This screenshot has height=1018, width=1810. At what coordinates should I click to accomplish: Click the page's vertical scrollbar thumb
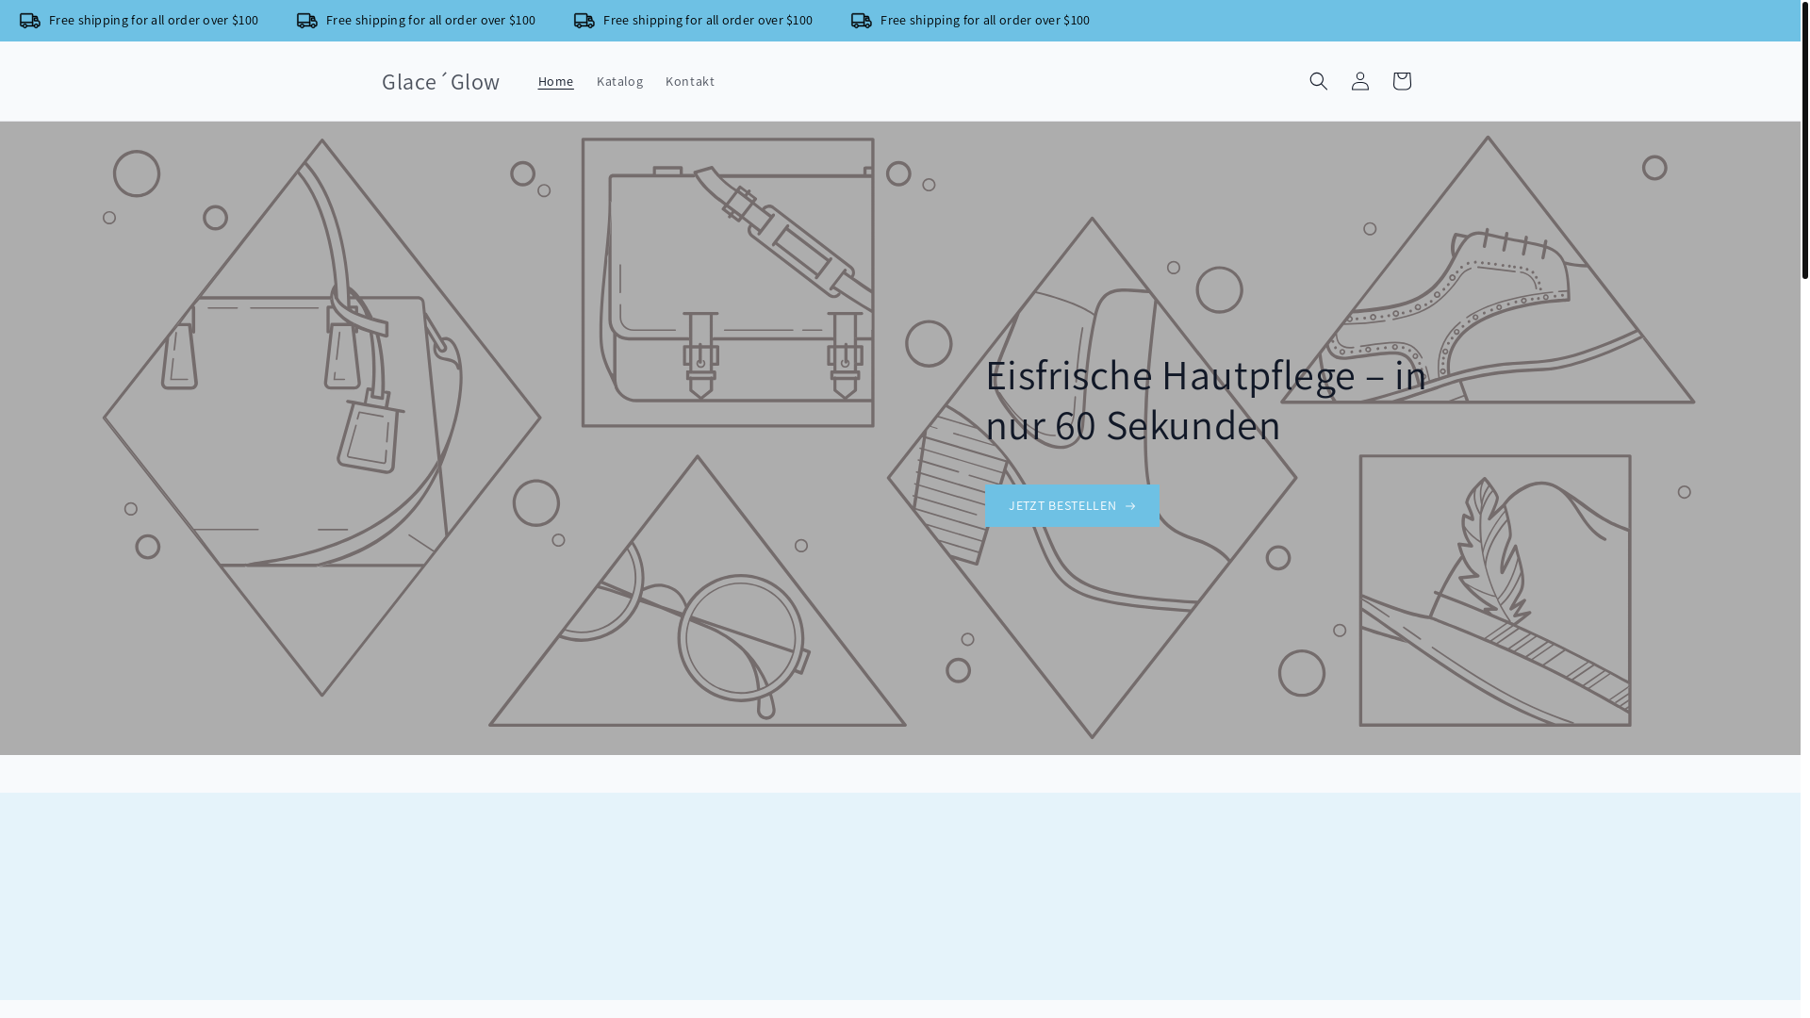1804,140
